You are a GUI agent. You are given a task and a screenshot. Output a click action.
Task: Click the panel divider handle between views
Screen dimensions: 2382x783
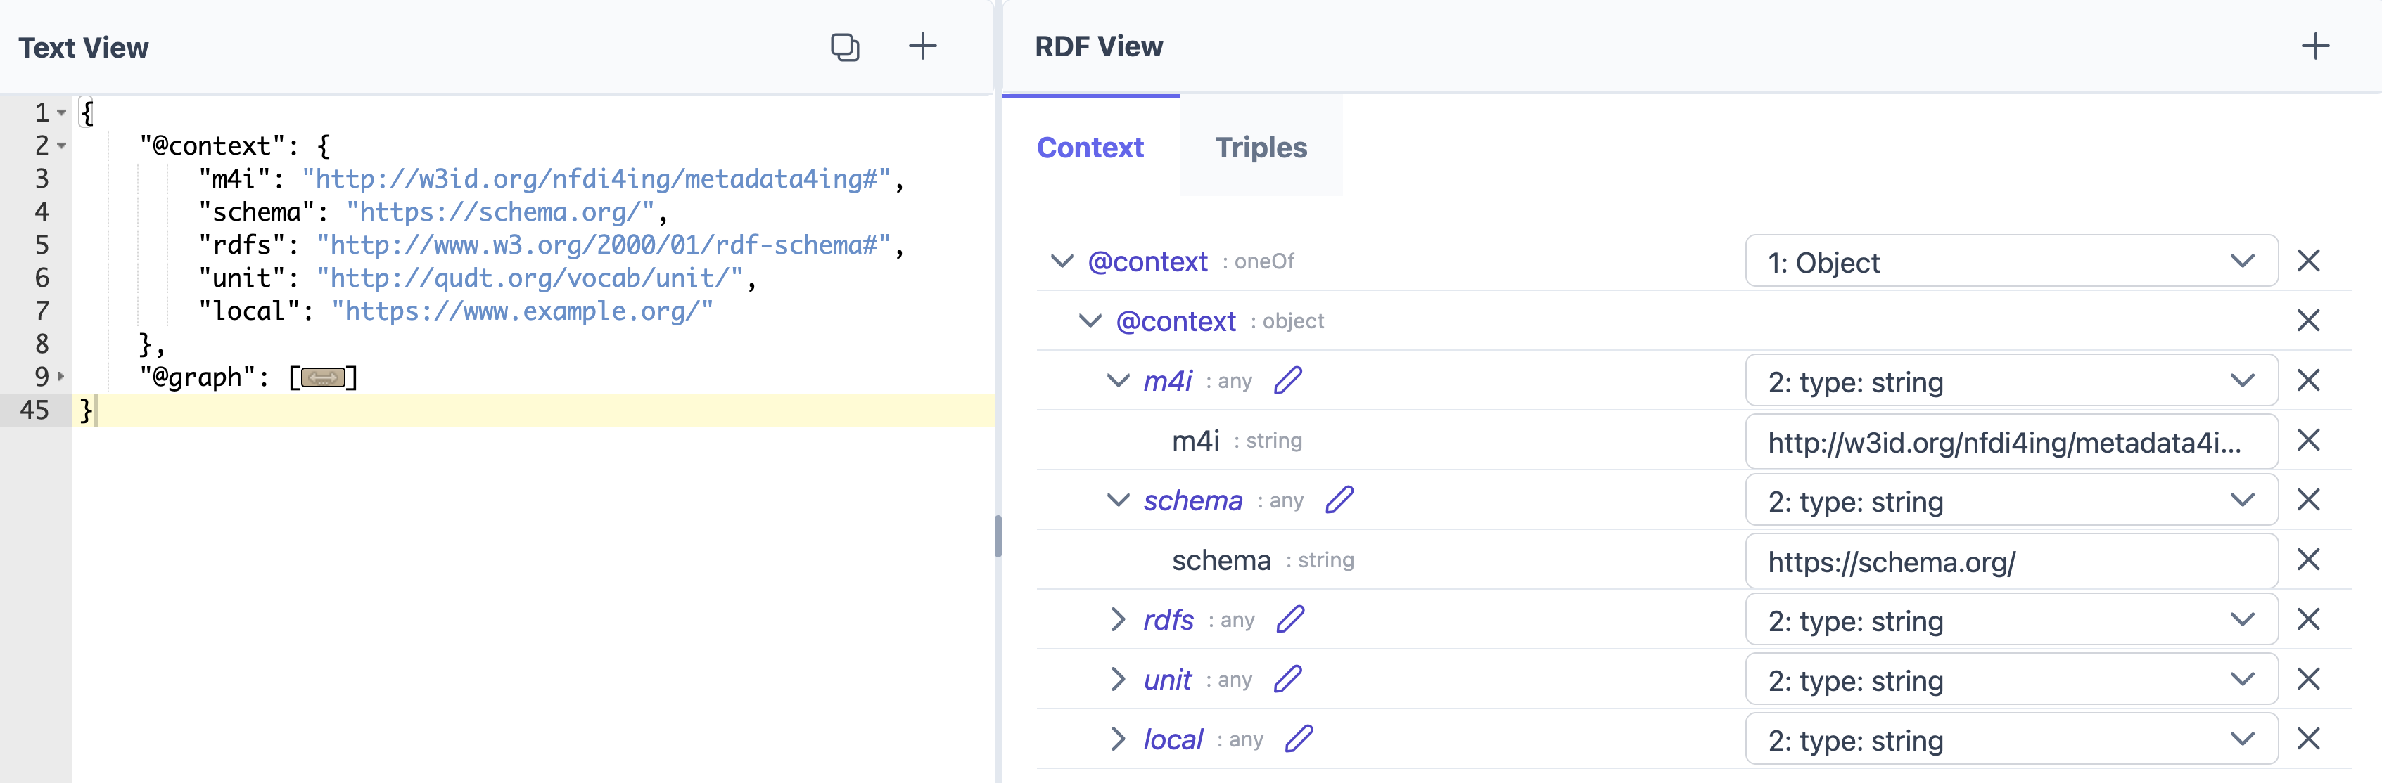tap(998, 536)
